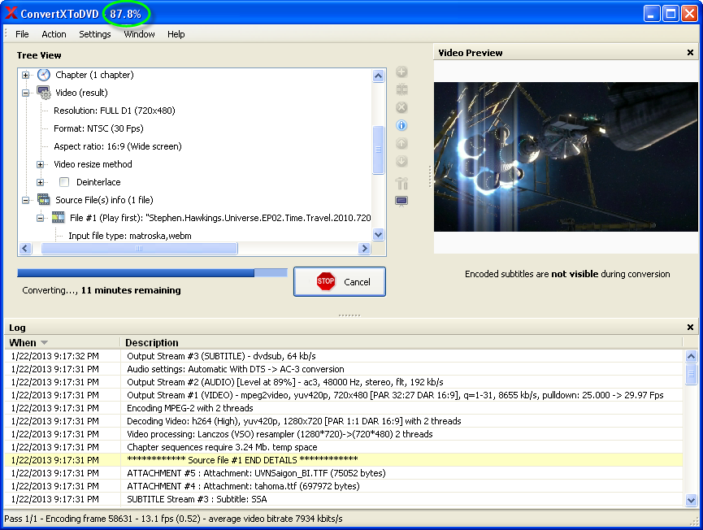Collapse the File #1 (Play first) node

[41, 218]
